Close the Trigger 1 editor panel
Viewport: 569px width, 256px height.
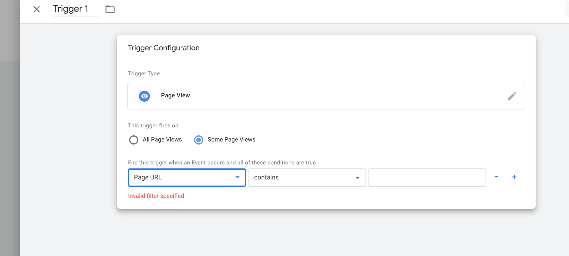coord(36,9)
